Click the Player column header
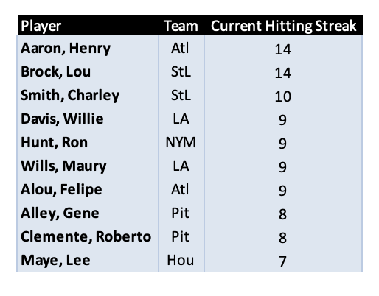 [88, 25]
